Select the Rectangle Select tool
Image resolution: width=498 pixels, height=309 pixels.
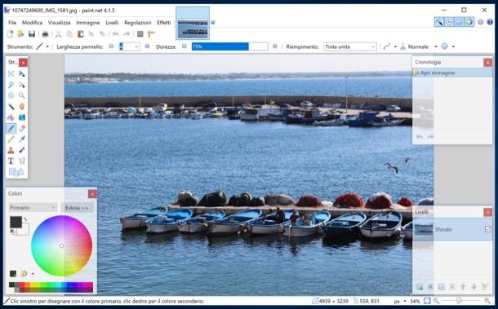tap(11, 73)
